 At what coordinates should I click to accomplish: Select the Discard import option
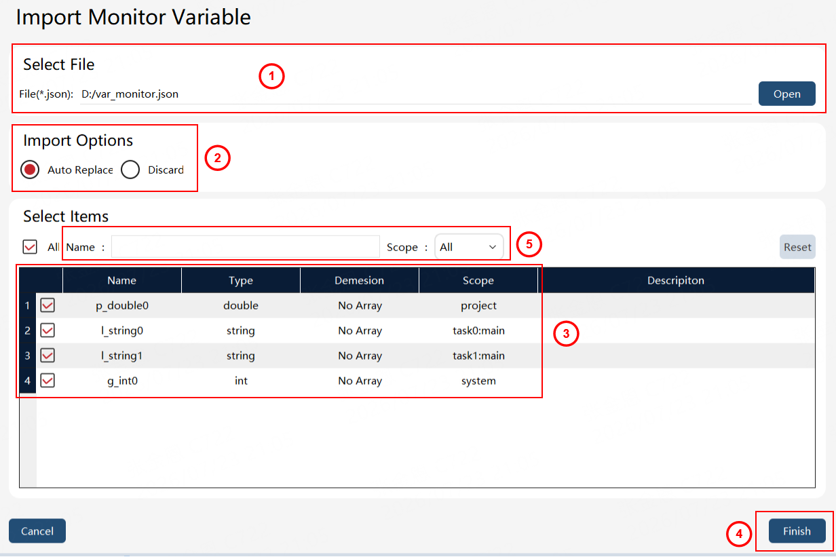(x=130, y=170)
